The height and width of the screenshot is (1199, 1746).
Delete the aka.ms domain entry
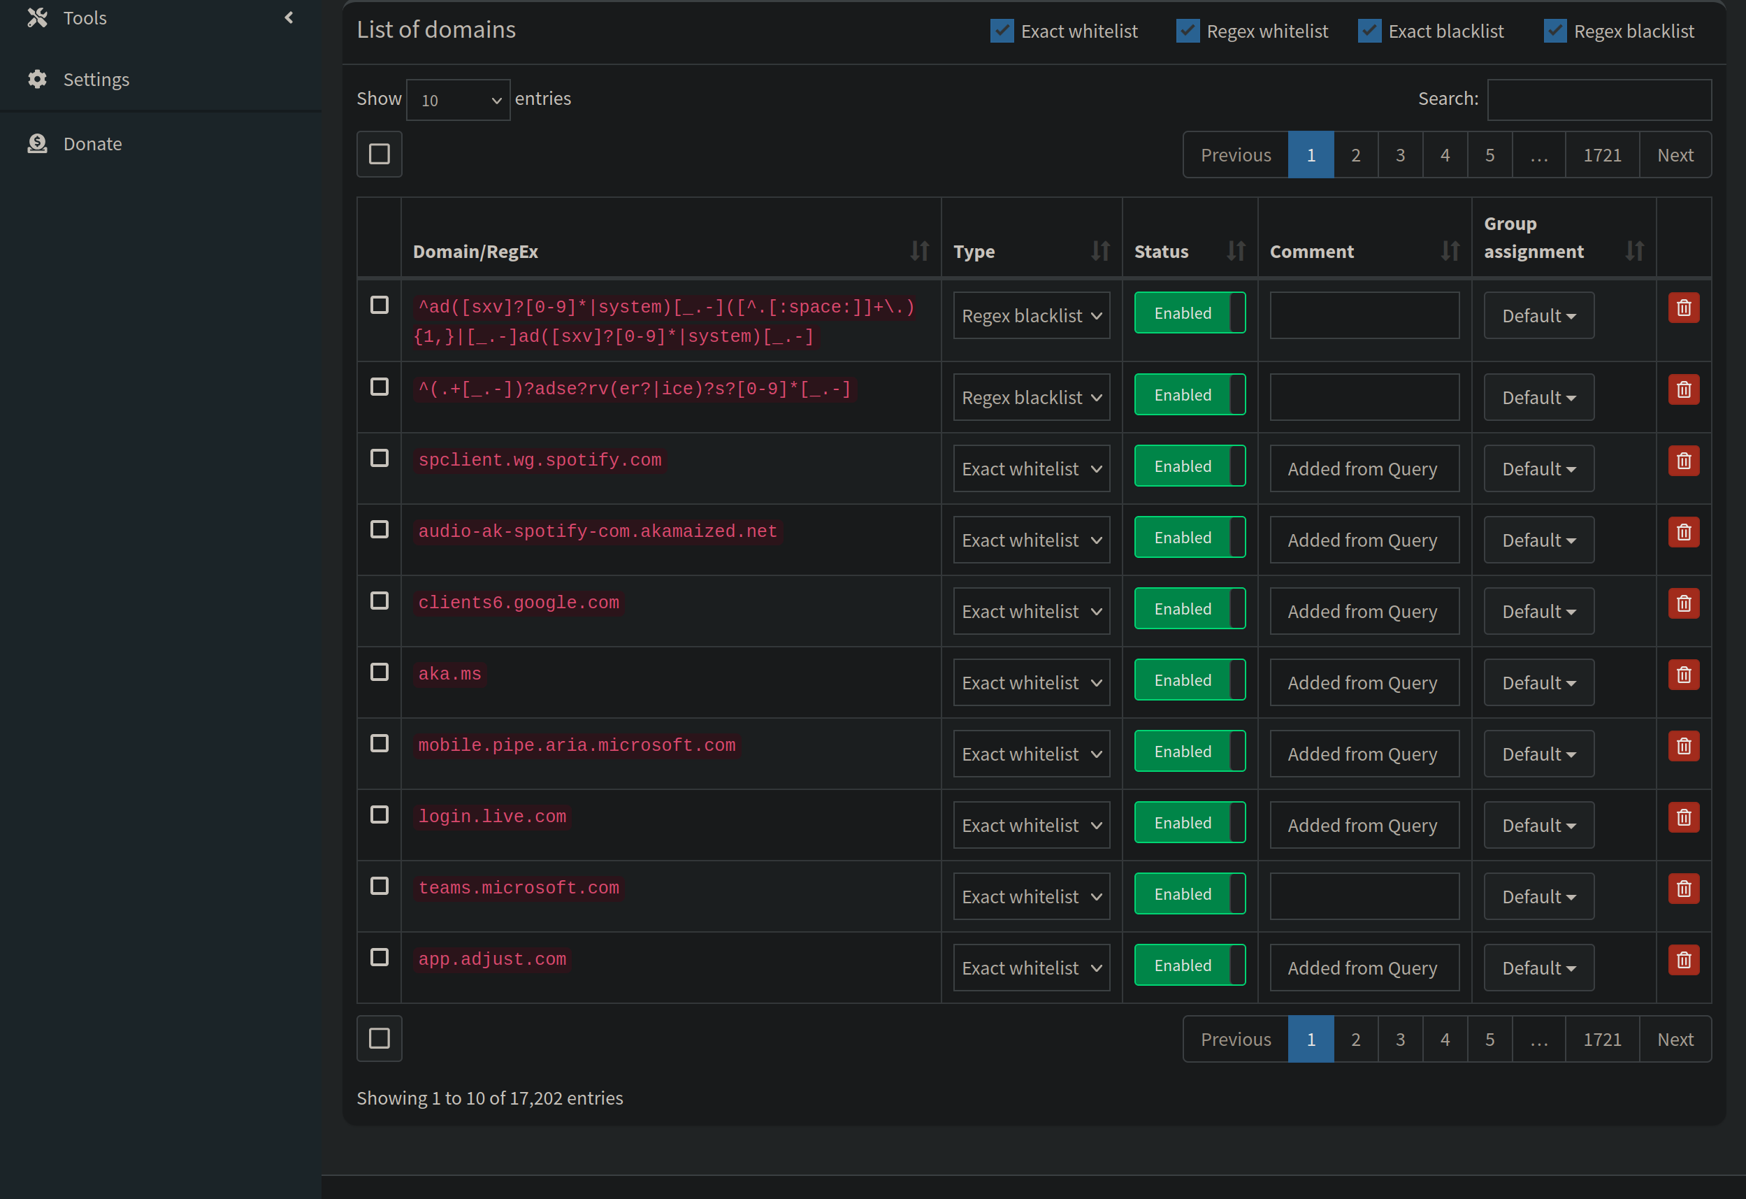(1683, 675)
